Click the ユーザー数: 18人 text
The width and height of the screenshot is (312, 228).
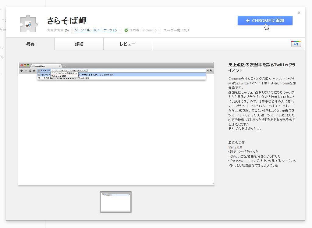[176, 30]
